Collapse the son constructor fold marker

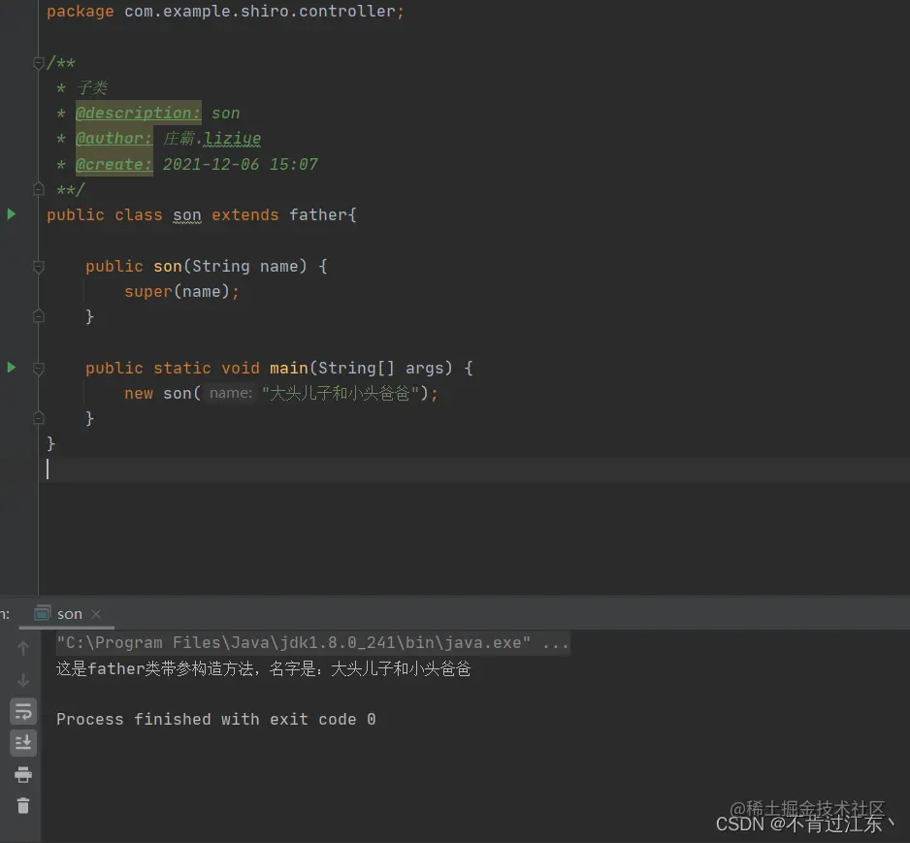pyautogui.click(x=38, y=267)
